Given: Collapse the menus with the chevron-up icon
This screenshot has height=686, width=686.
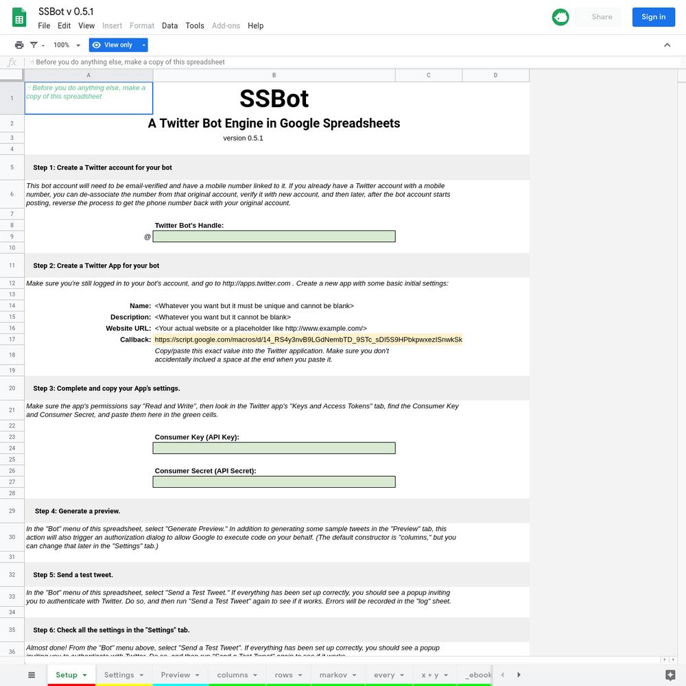Looking at the screenshot, I should click(667, 45).
